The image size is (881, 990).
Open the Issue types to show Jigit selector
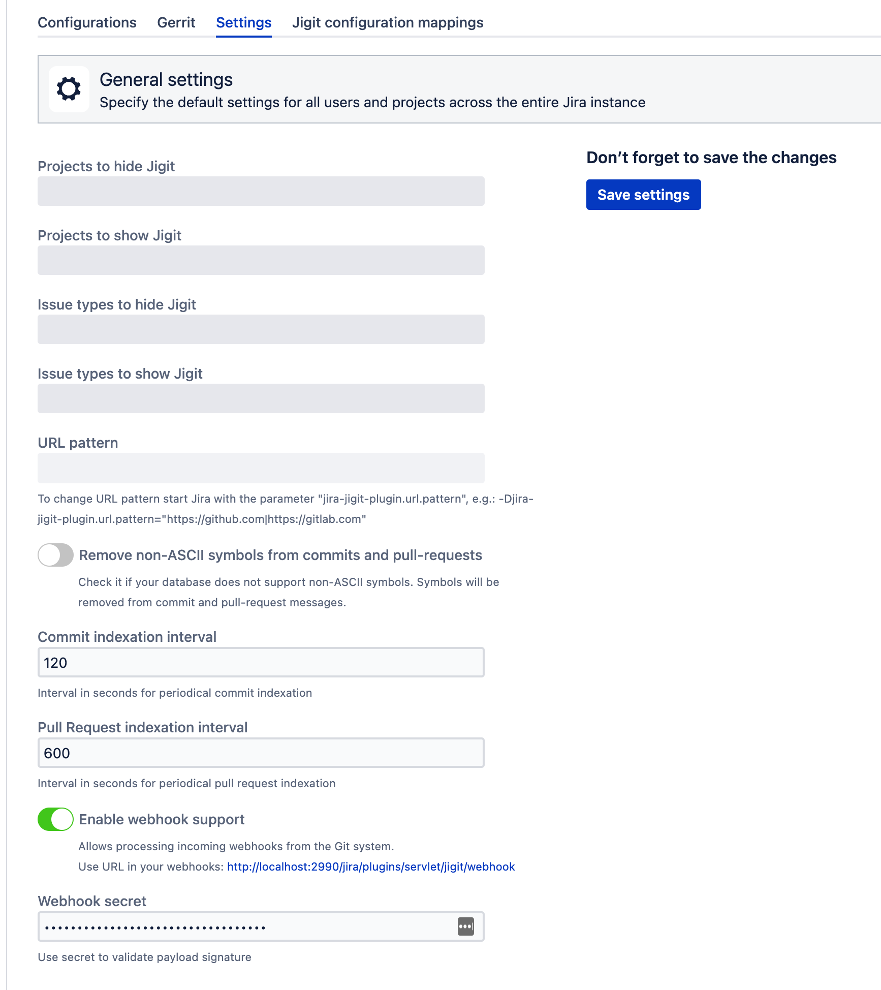click(x=261, y=398)
